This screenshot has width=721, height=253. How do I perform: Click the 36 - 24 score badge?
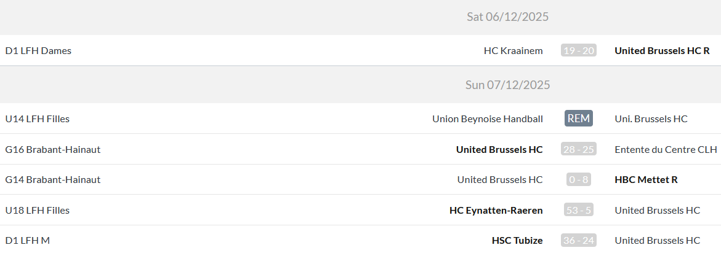point(578,241)
